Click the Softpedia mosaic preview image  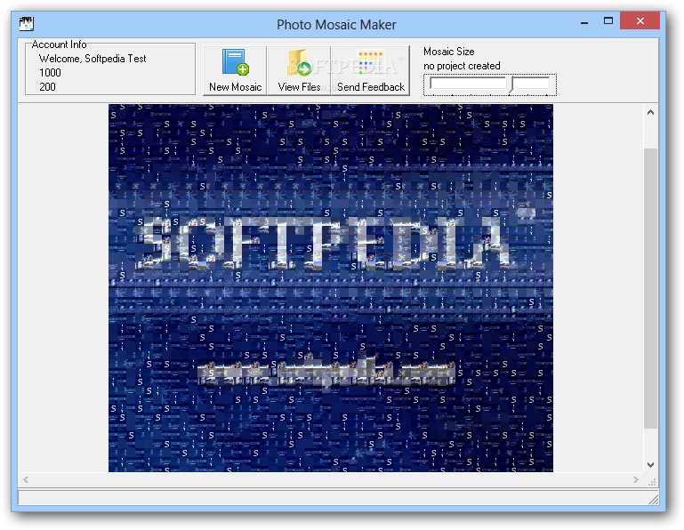click(331, 288)
